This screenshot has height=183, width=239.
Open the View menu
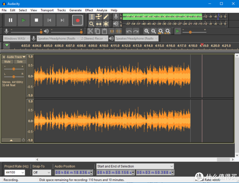point(34,10)
